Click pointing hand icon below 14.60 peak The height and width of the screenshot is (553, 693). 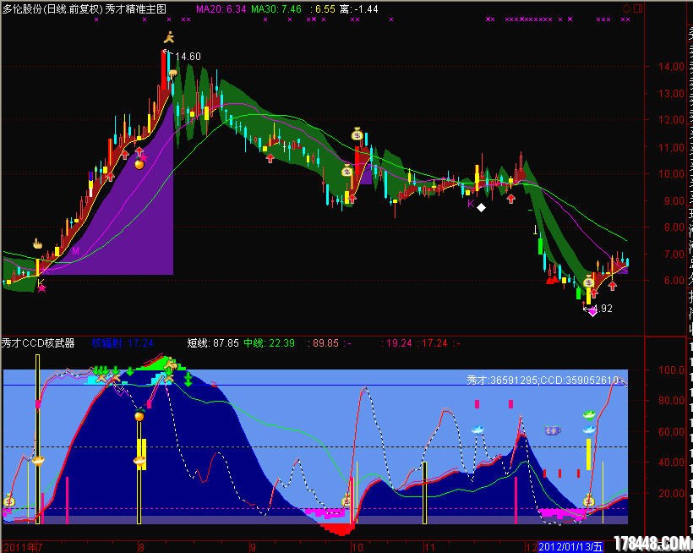point(172,74)
